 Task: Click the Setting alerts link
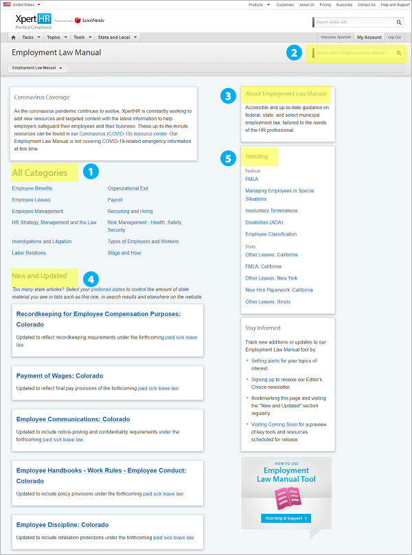pyautogui.click(x=265, y=361)
